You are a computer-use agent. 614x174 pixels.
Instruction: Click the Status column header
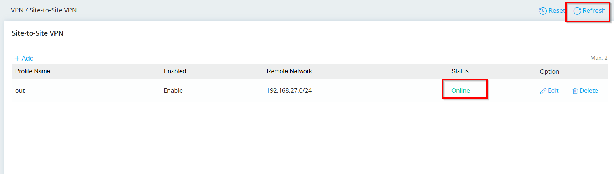point(460,71)
